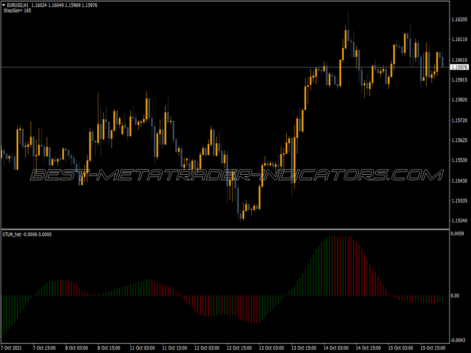Click indicator scale value 0.00

click(455, 295)
